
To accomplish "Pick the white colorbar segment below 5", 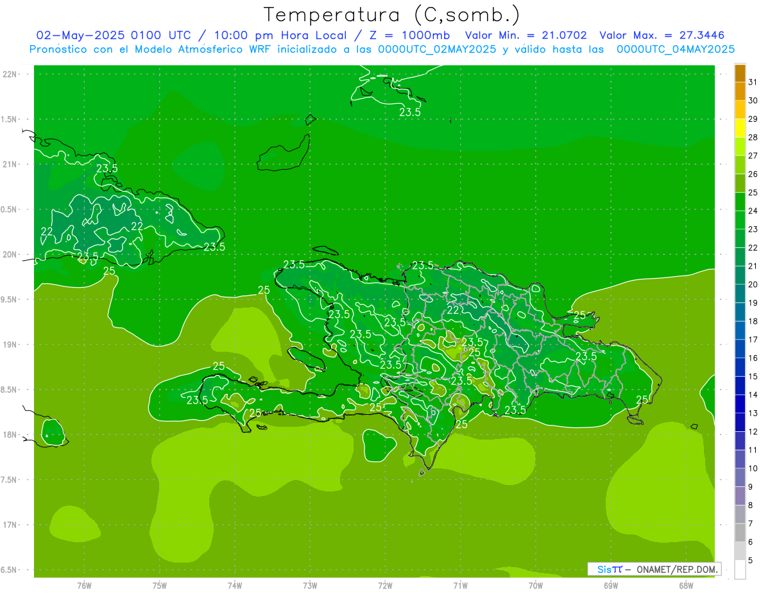I will point(740,570).
